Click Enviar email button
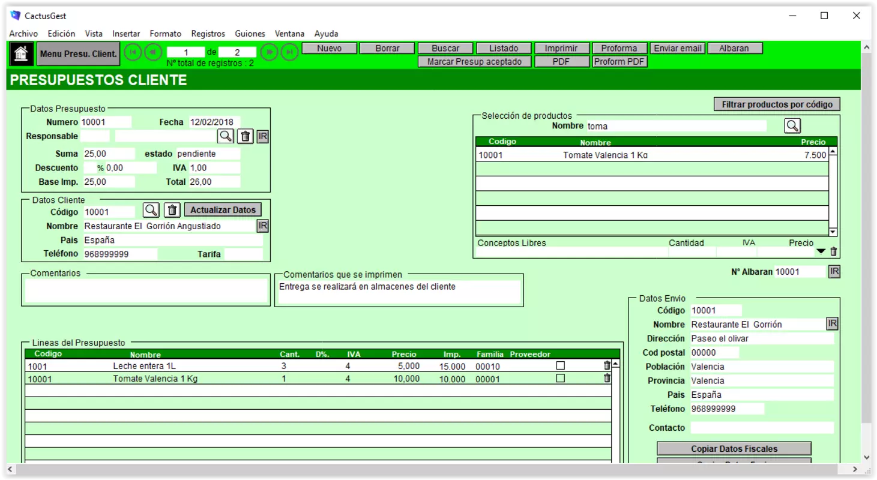Image resolution: width=877 pixels, height=480 pixels. pos(678,49)
